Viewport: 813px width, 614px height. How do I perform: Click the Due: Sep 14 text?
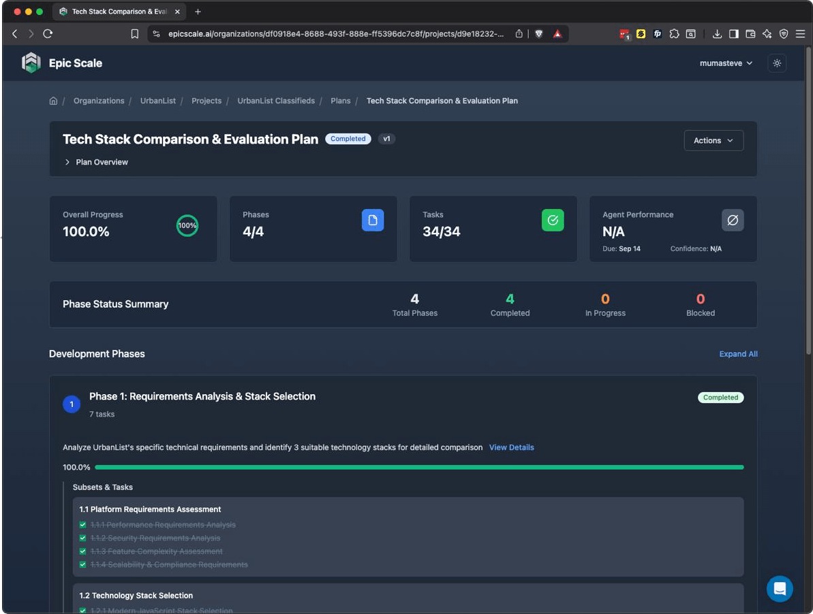pyautogui.click(x=621, y=249)
